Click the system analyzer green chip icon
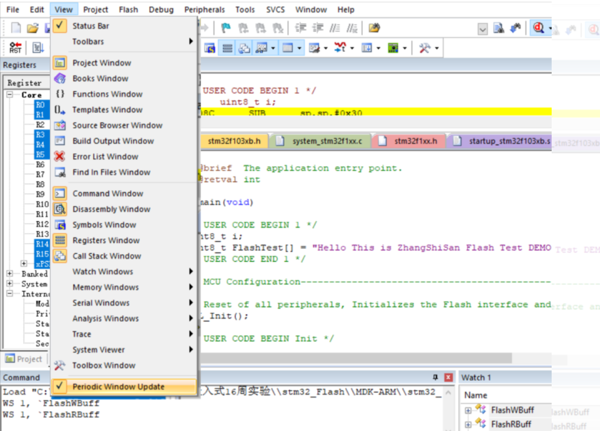600x431 pixels. coord(393,48)
